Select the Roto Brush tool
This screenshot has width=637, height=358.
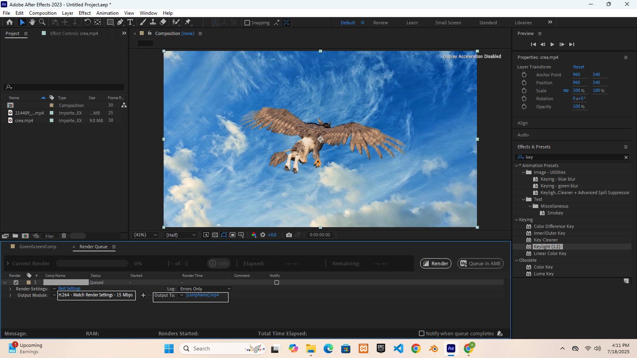pyautogui.click(x=176, y=22)
